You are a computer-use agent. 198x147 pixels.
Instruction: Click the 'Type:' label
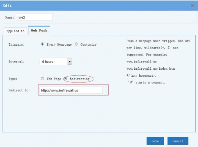[13, 79]
